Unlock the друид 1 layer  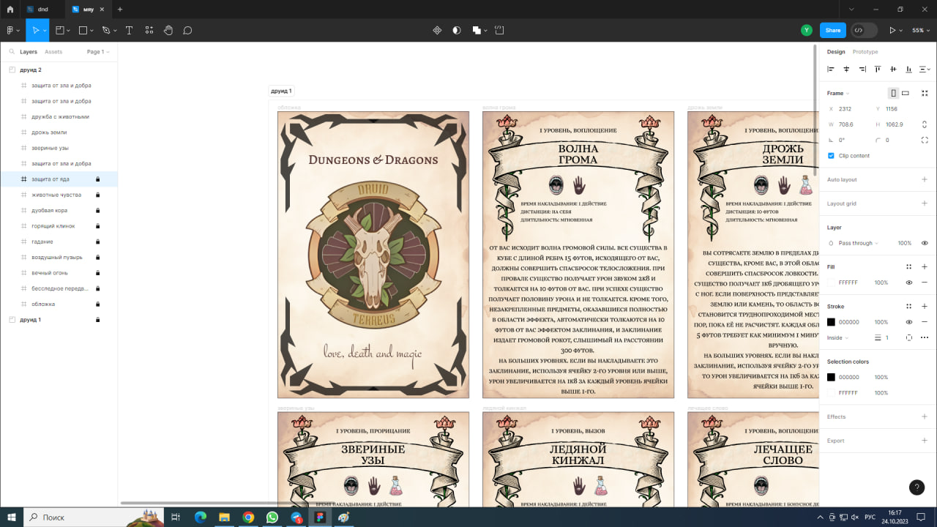point(97,320)
